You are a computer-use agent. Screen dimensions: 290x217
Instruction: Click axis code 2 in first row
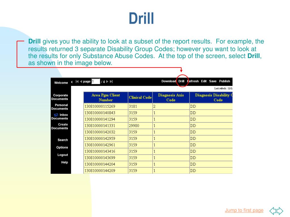[x=154, y=107]
